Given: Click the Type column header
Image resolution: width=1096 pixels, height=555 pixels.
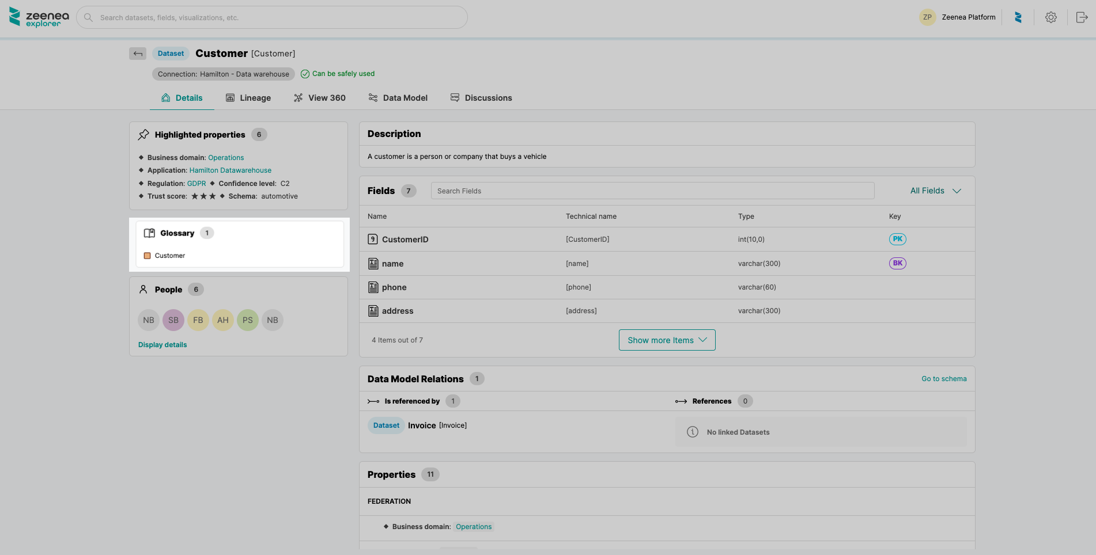Looking at the screenshot, I should [x=746, y=216].
